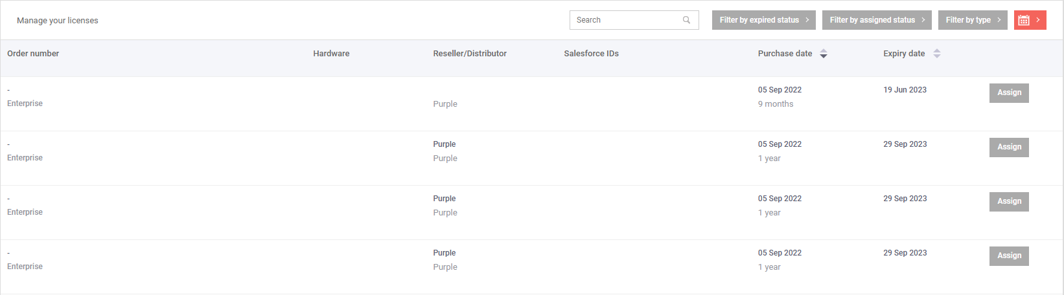The width and height of the screenshot is (1064, 295).
Task: Click the Expiry date column label
Action: pyautogui.click(x=904, y=54)
